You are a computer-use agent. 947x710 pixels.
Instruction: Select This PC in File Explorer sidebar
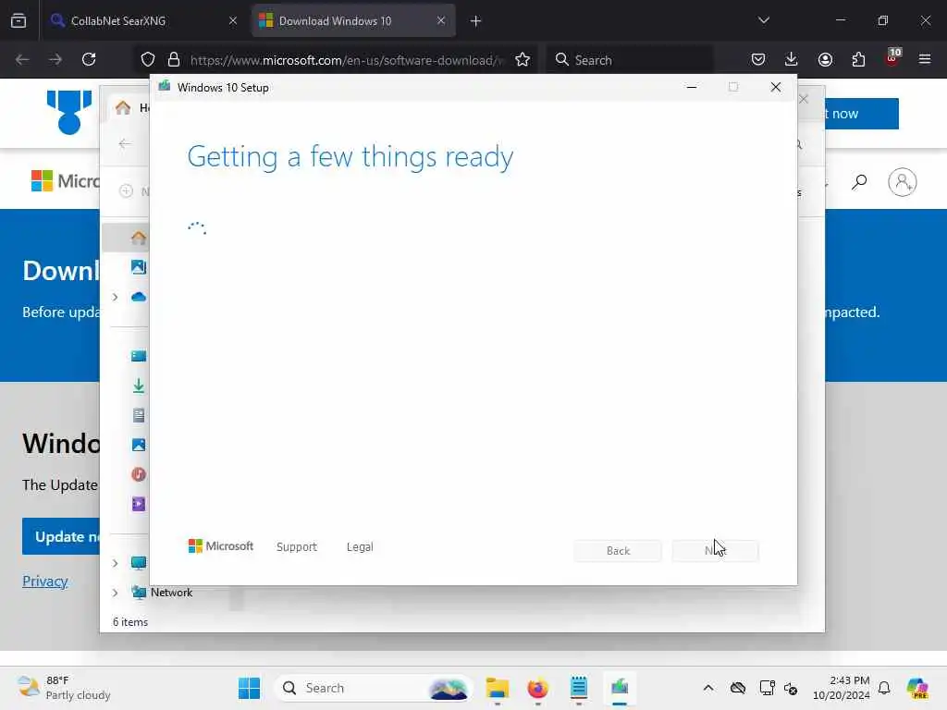click(139, 563)
